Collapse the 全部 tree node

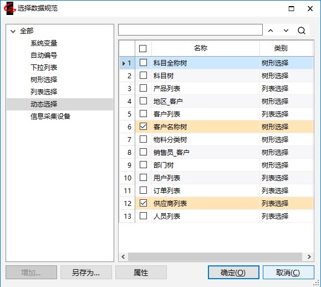(x=13, y=32)
